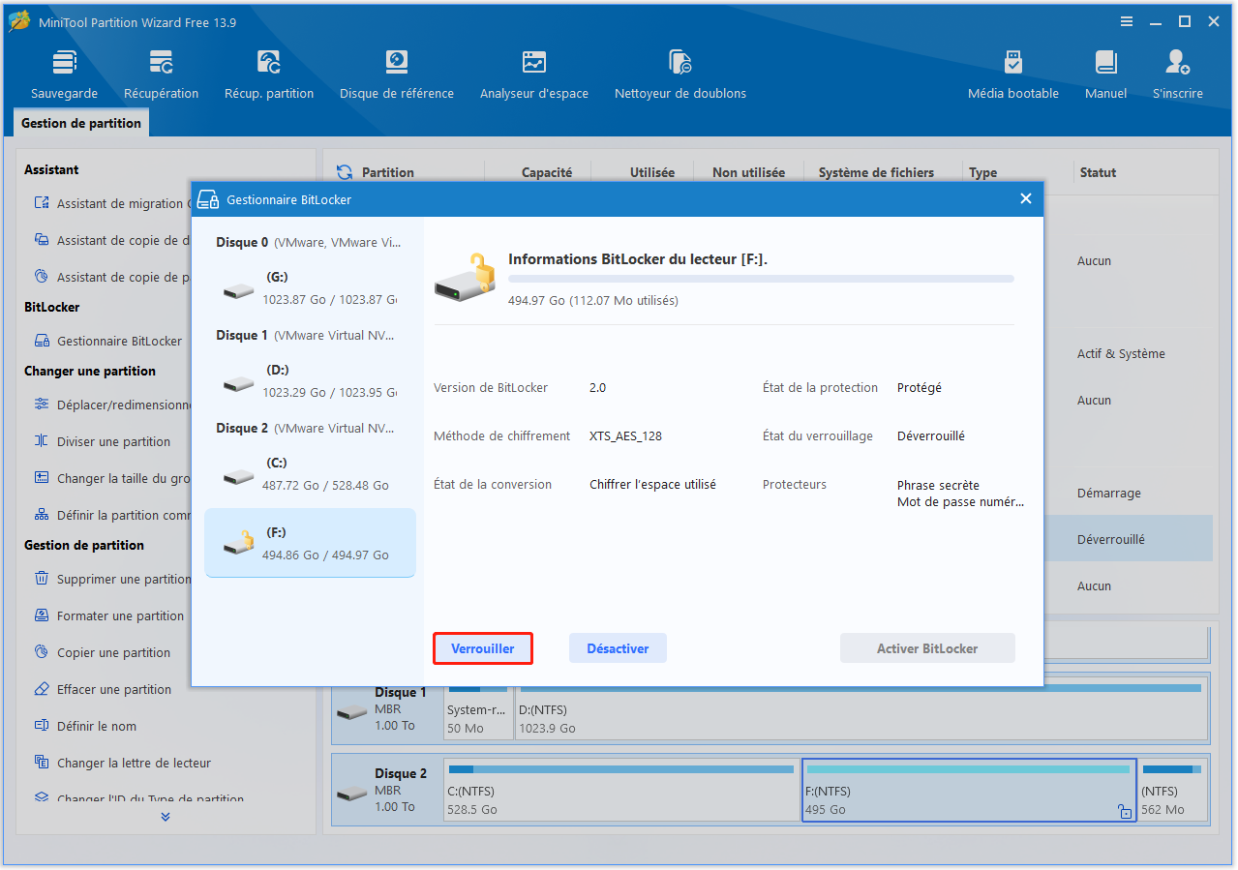The height and width of the screenshot is (870, 1238).
Task: Refresh the partition list icon
Action: click(345, 172)
